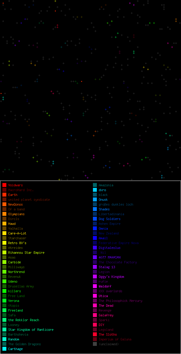181x354 pixels.
Task: Click 'Drusellas Army' legend text
Action: [x=21, y=286]
